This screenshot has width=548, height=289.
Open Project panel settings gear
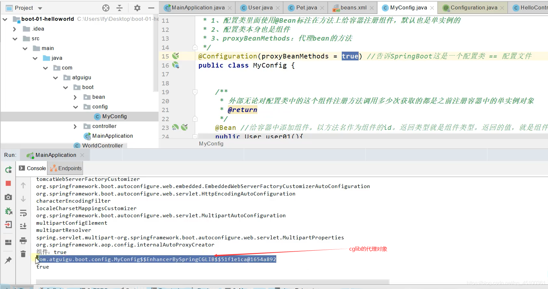click(x=137, y=8)
